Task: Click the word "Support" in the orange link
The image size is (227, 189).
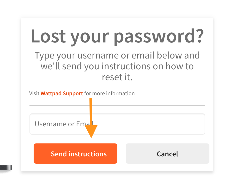Action: point(73,94)
